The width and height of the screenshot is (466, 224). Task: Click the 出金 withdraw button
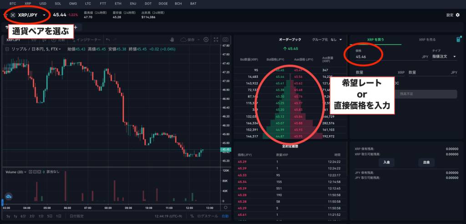pyautogui.click(x=426, y=162)
